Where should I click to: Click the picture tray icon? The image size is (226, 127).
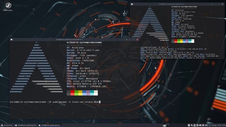click(x=203, y=125)
